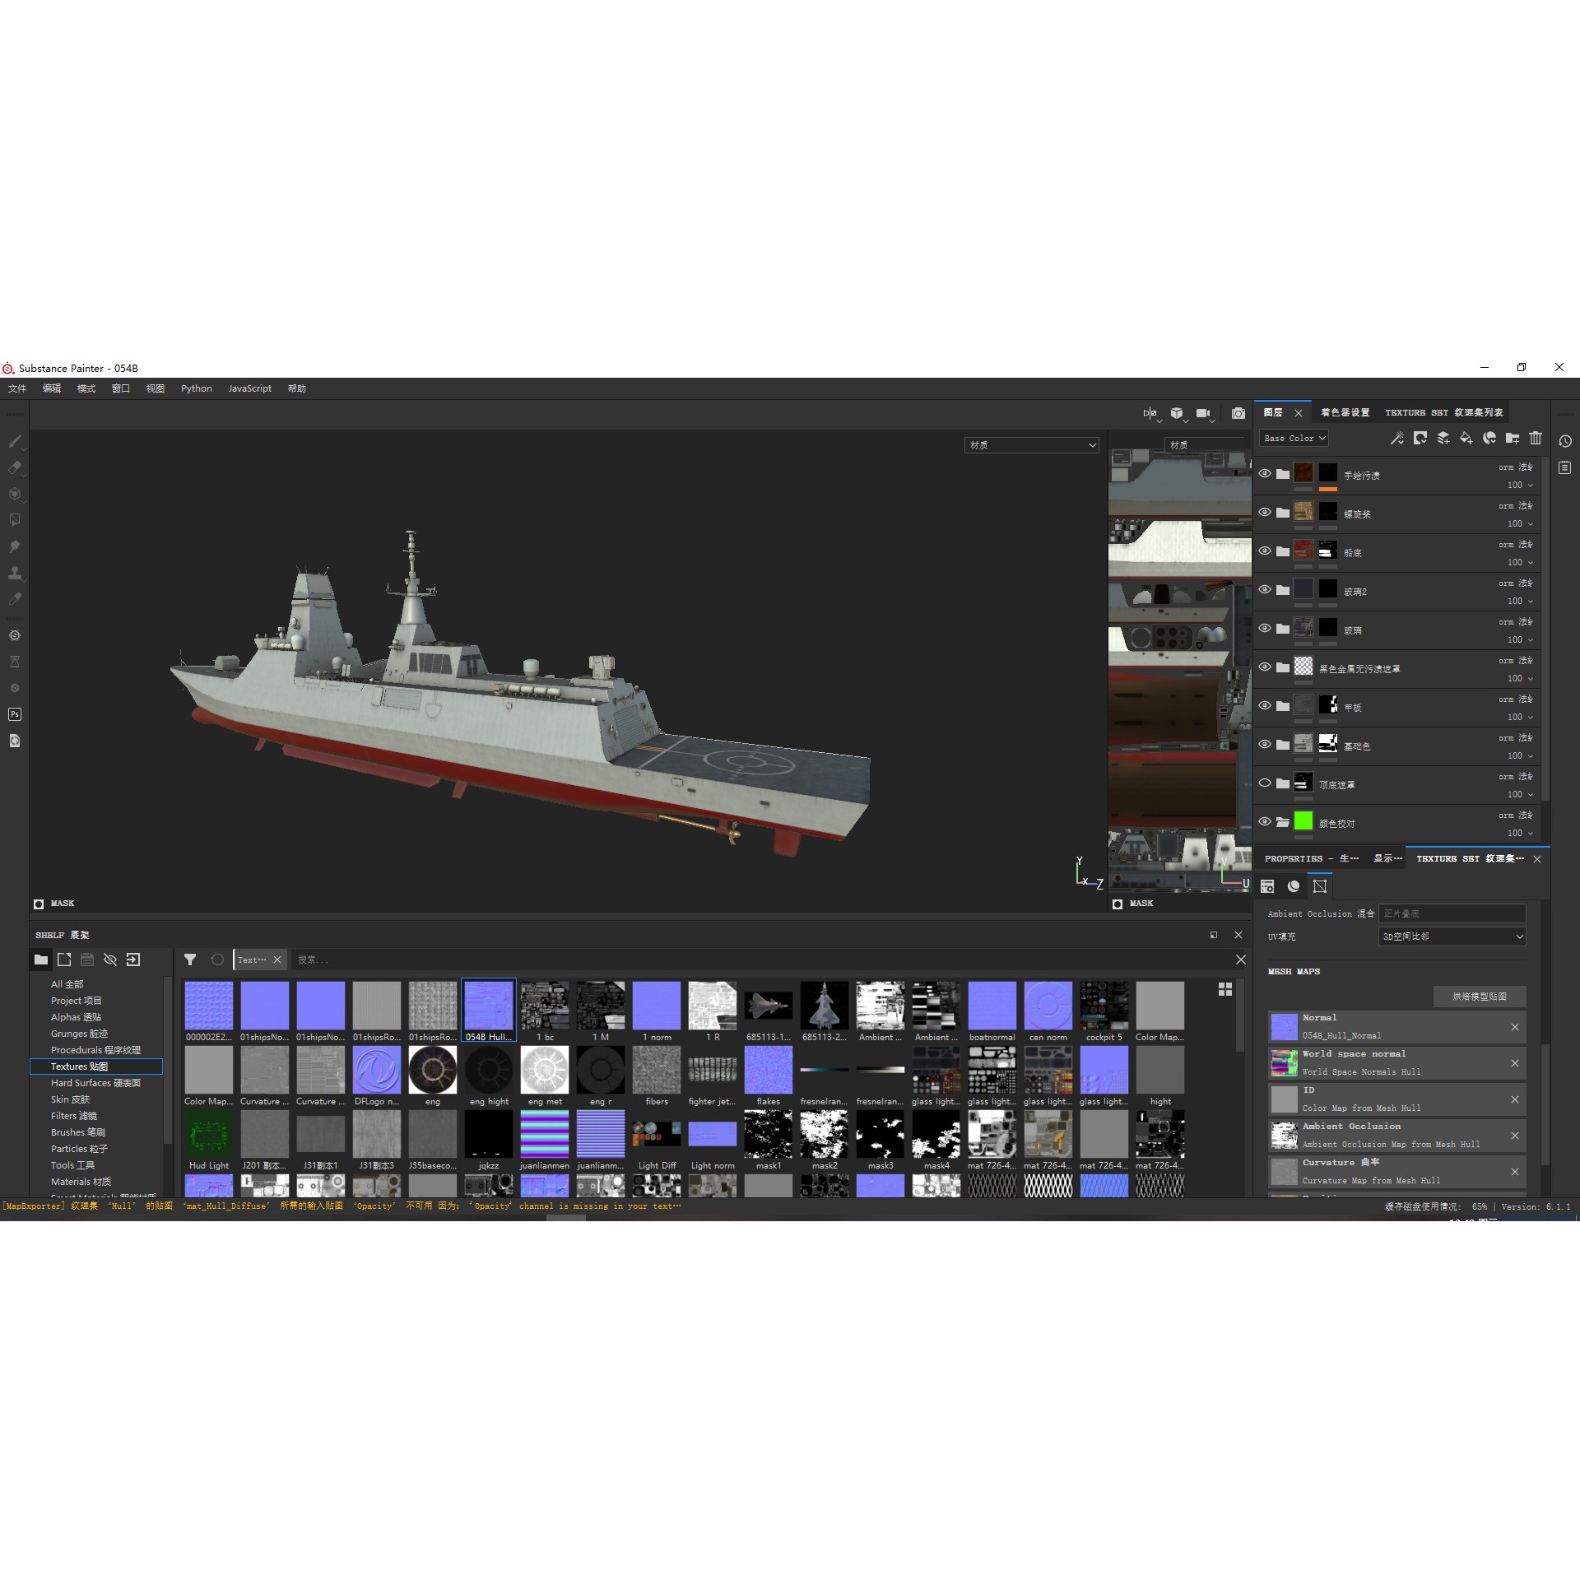Hide the 螺旋桨 layer
Image resolution: width=1580 pixels, height=1580 pixels.
[x=1265, y=513]
